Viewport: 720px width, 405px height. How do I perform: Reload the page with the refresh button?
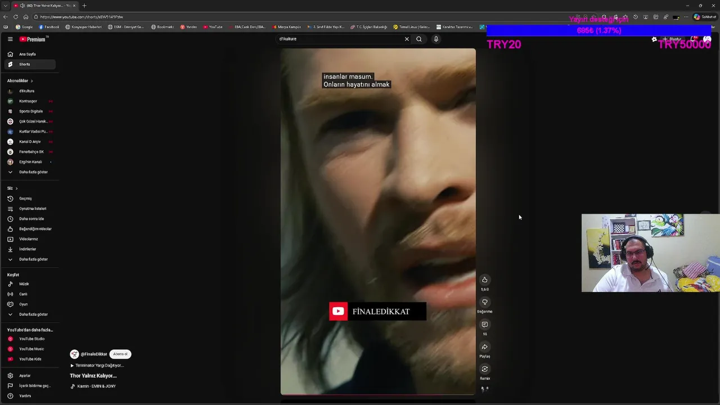click(x=16, y=17)
